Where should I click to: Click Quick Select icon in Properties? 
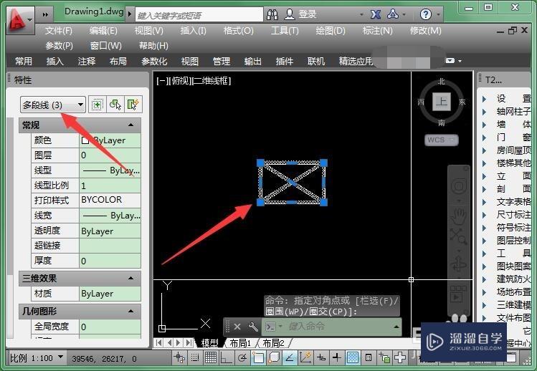(133, 105)
